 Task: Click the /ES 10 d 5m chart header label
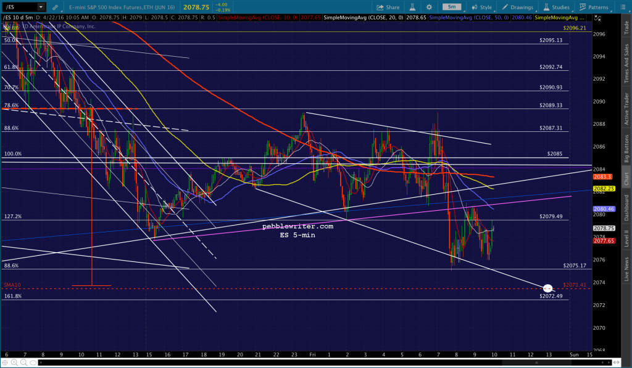point(18,18)
